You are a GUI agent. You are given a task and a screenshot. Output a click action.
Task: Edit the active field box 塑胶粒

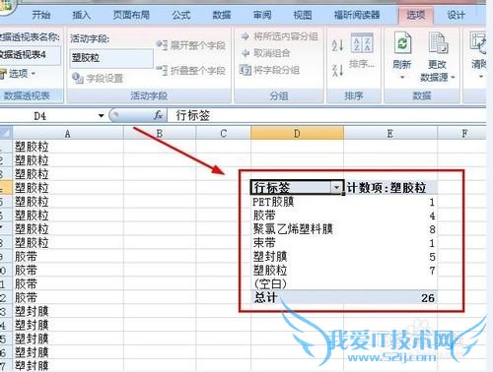tap(111, 58)
